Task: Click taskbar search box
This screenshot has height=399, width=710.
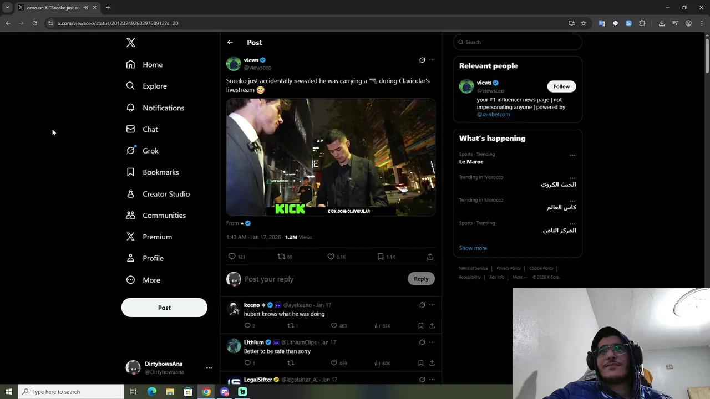Action: [71, 392]
